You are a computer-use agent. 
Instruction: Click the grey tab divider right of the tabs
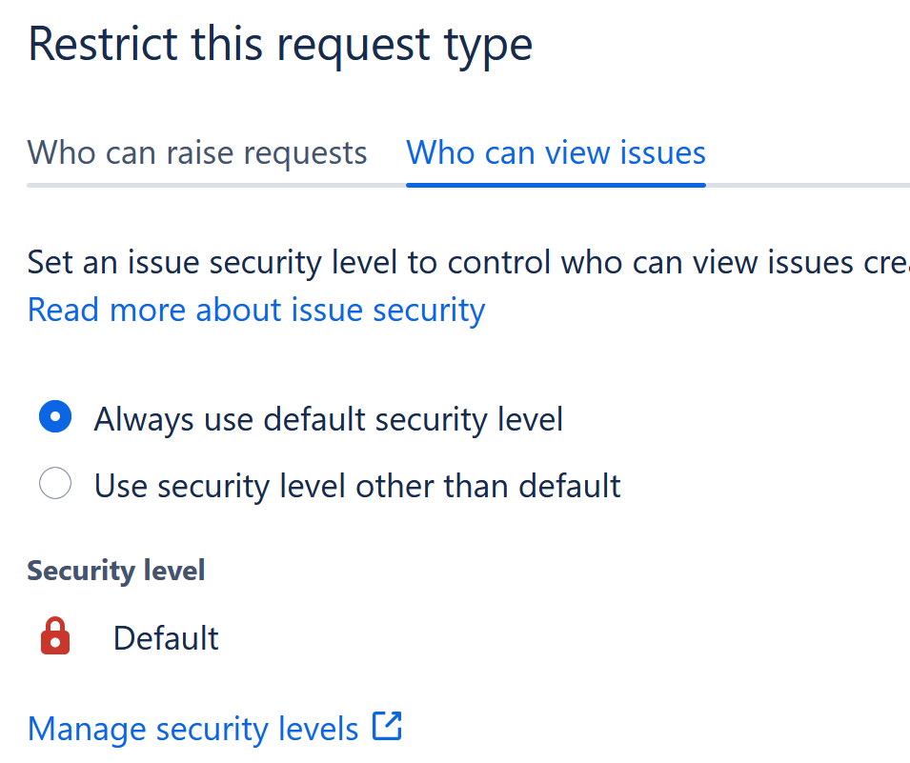point(810,185)
